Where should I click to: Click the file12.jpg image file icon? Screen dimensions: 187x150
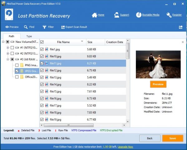47,70
